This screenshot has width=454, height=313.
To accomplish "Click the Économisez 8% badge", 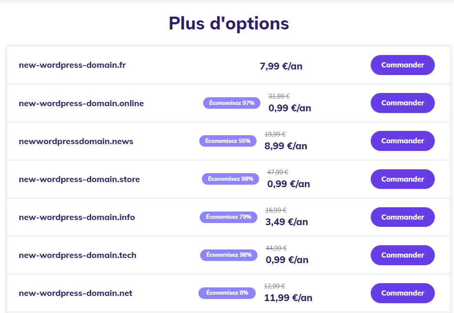I will pos(227,293).
